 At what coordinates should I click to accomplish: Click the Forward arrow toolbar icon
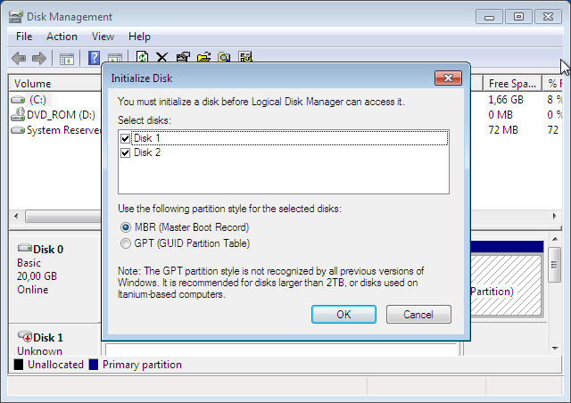click(39, 58)
